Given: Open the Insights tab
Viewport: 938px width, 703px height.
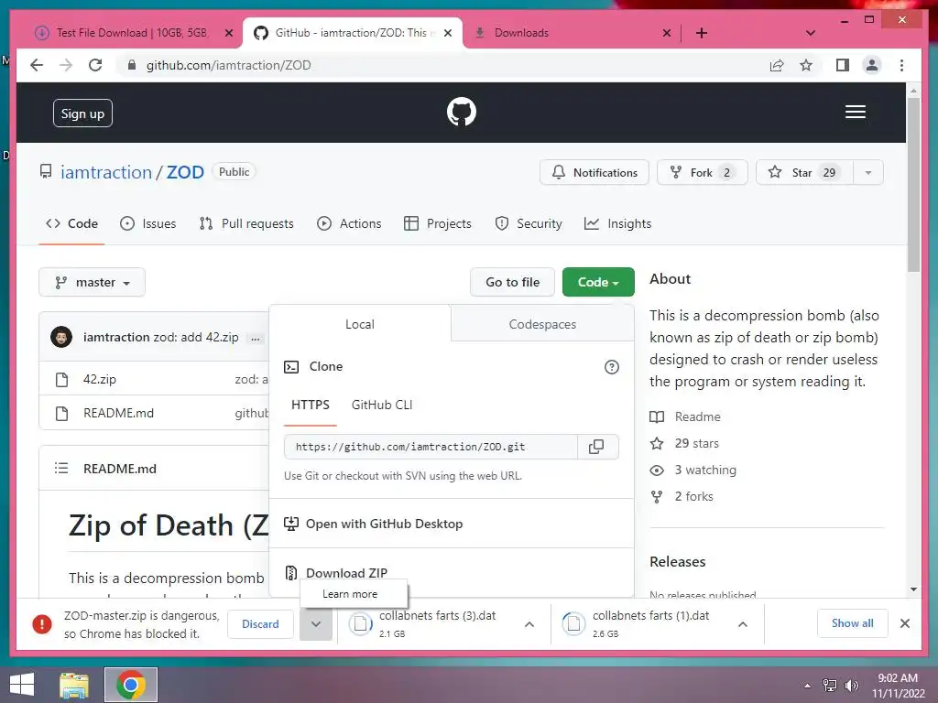Looking at the screenshot, I should click(x=618, y=223).
